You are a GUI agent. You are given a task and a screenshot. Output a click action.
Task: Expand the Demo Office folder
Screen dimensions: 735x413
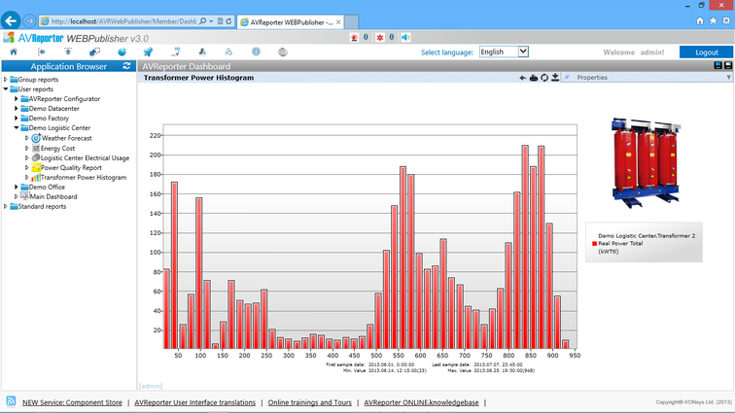(x=17, y=187)
